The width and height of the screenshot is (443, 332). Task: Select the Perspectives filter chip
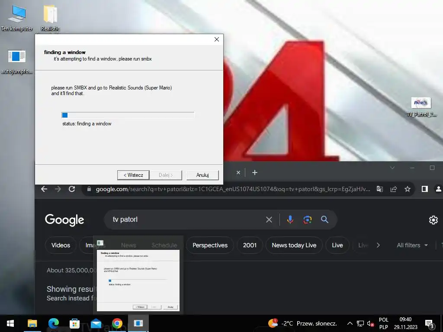point(210,245)
